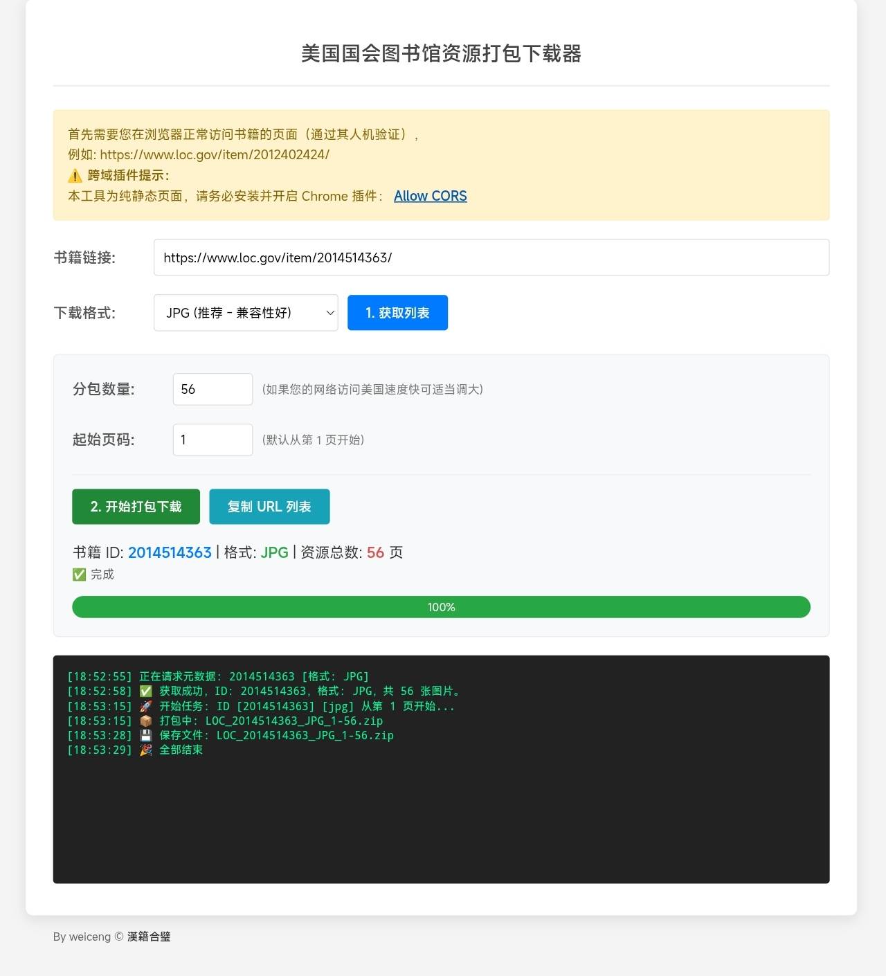This screenshot has height=976, width=886.
Task: Click the green 开始打包下载 button
Action: coord(136,506)
